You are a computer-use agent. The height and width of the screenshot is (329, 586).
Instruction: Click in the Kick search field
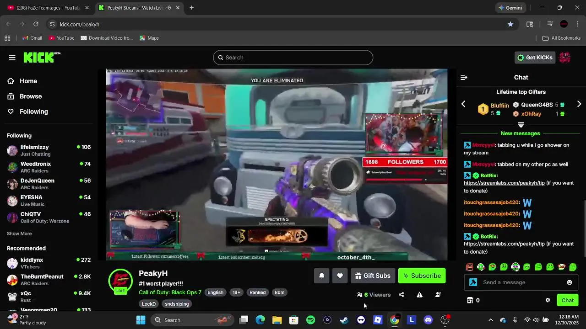(x=293, y=58)
